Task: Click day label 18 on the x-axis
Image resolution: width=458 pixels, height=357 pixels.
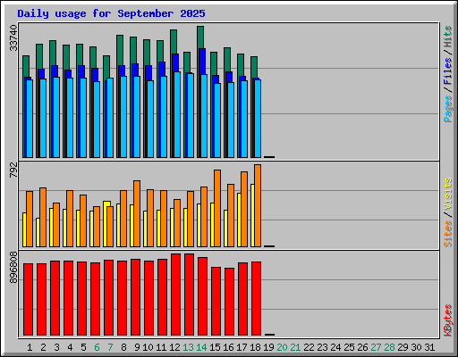Action: click(x=255, y=347)
